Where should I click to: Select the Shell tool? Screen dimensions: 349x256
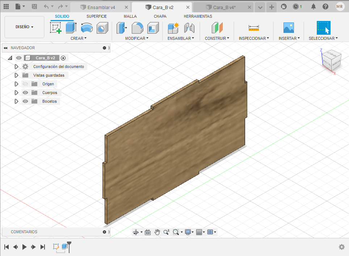153,28
